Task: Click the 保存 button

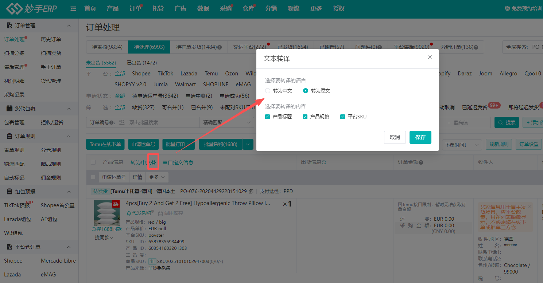Action: [420, 137]
